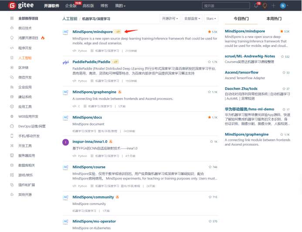Image resolution: width=302 pixels, height=232 pixels.
Task: Open the notification bell icon
Action: pos(256,6)
